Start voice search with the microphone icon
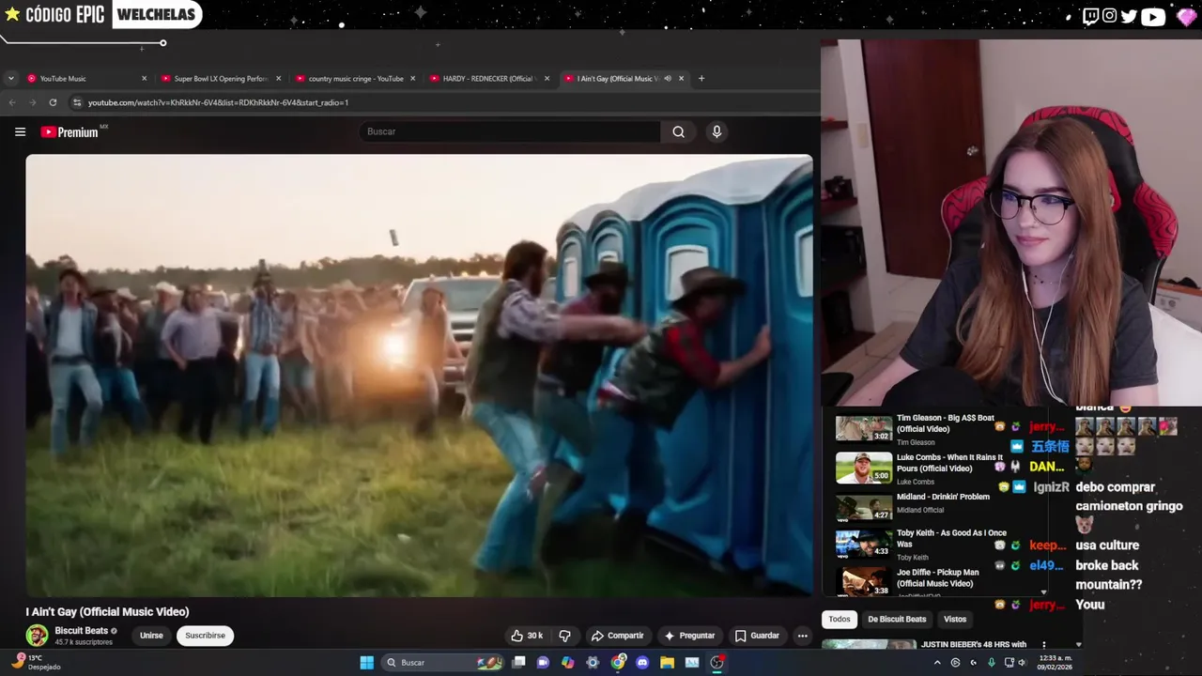 pyautogui.click(x=717, y=131)
